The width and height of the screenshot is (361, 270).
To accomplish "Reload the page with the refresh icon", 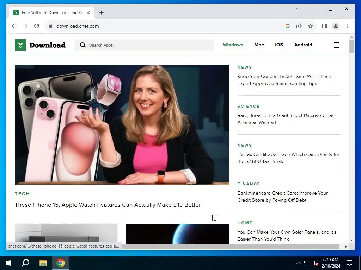I will click(x=37, y=26).
